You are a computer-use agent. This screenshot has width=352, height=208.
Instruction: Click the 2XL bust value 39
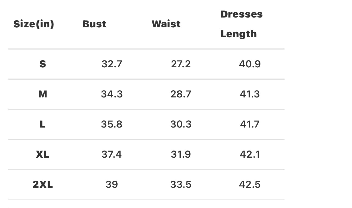(x=112, y=184)
